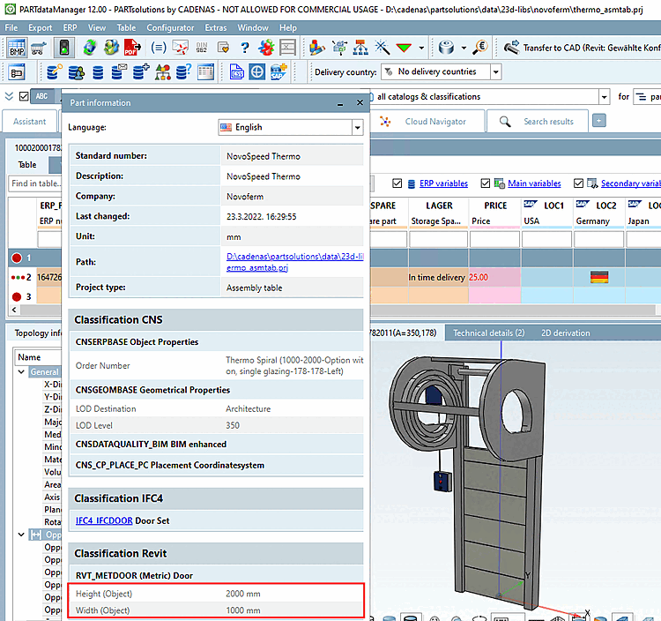This screenshot has height=621, width=661.
Task: Expand the catalogs & classifications dropdown
Action: click(604, 96)
